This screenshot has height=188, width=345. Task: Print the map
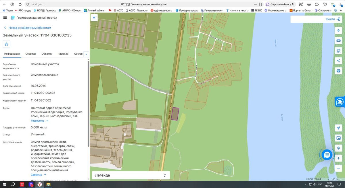tap(338, 71)
